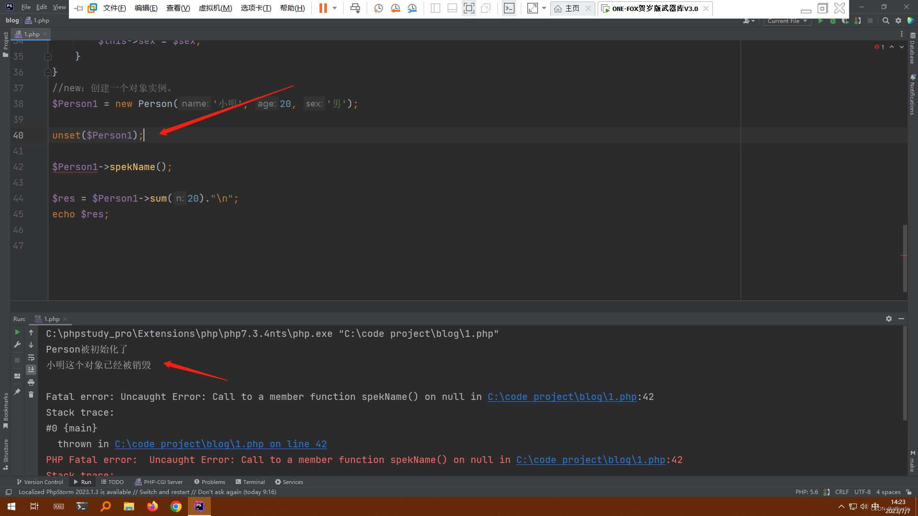Click the green Run button in top toolbar
The width and height of the screenshot is (918, 516).
point(820,21)
